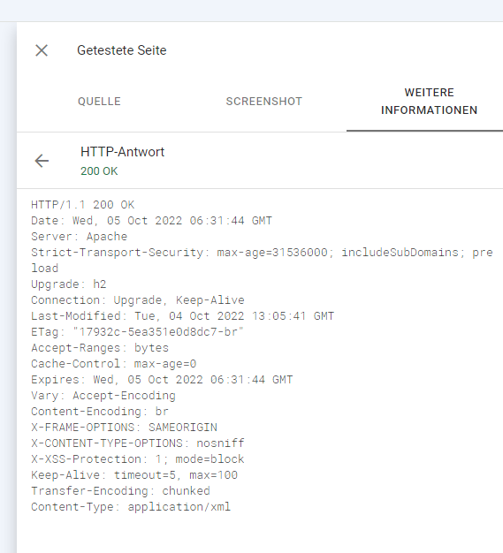This screenshot has height=553, width=503.
Task: Click the Date header line
Action: coord(151,221)
